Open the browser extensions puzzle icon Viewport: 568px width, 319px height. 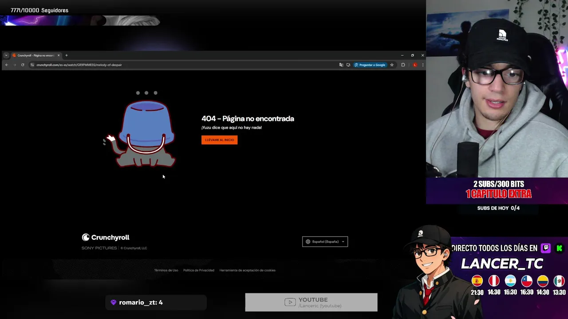(x=403, y=65)
